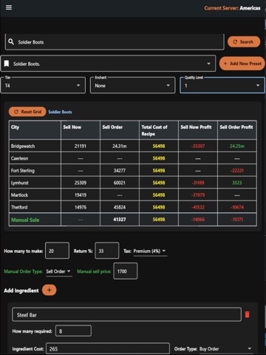Open the Manual Order Type dropdown
This screenshot has width=266, height=355.
pos(58,271)
